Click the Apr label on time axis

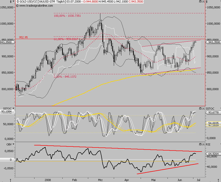pos(126,180)
